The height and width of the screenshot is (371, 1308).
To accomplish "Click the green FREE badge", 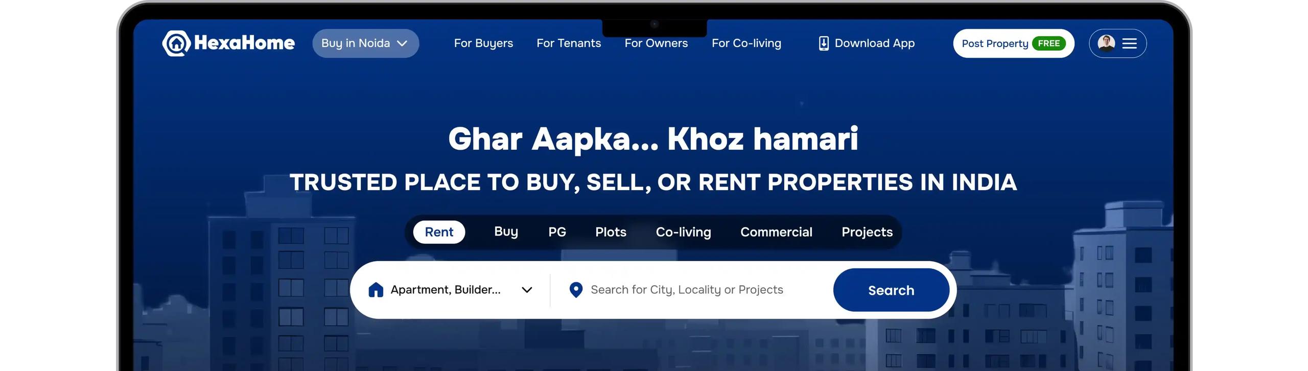I will (1048, 43).
